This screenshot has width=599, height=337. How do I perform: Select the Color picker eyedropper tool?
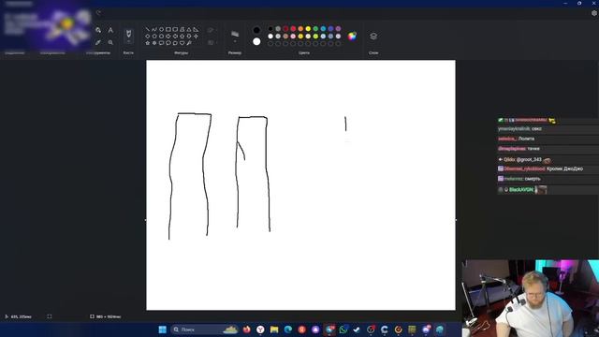pyautogui.click(x=98, y=42)
